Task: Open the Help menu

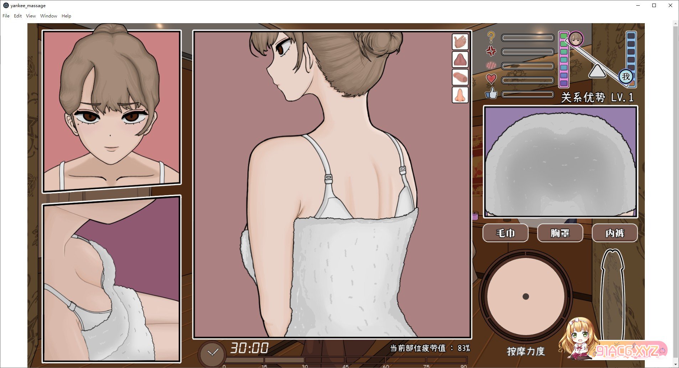Action: (x=66, y=16)
